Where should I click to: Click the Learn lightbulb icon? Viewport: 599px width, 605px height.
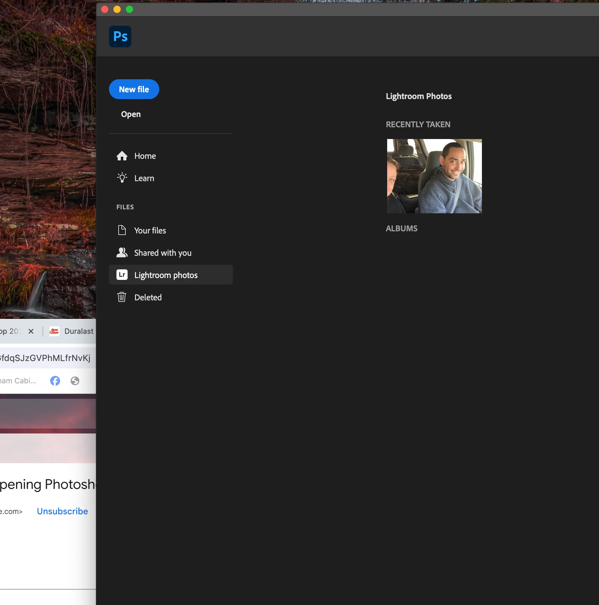tap(122, 178)
